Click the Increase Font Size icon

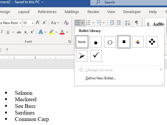point(38,22)
